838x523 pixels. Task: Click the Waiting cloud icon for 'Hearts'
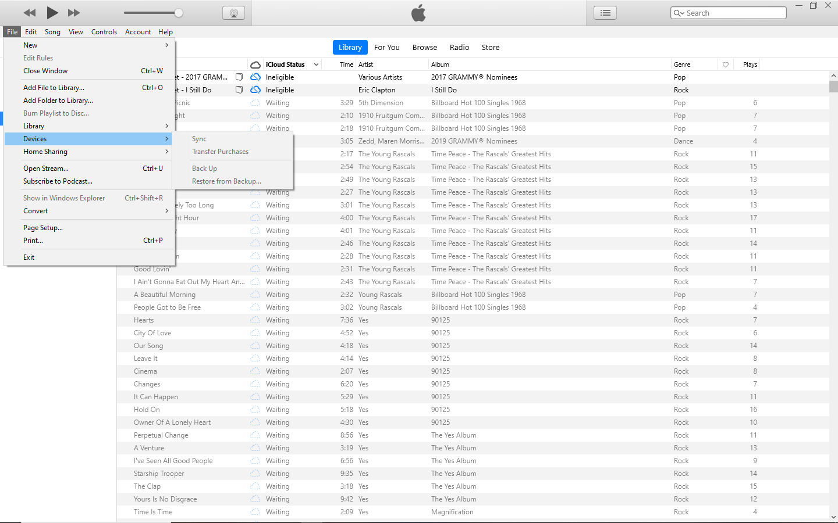pyautogui.click(x=255, y=320)
